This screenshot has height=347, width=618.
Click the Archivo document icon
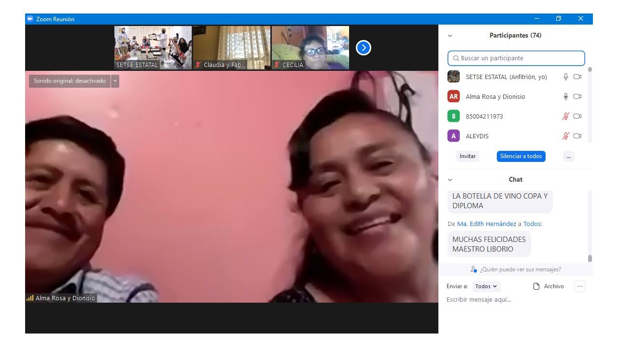click(536, 286)
